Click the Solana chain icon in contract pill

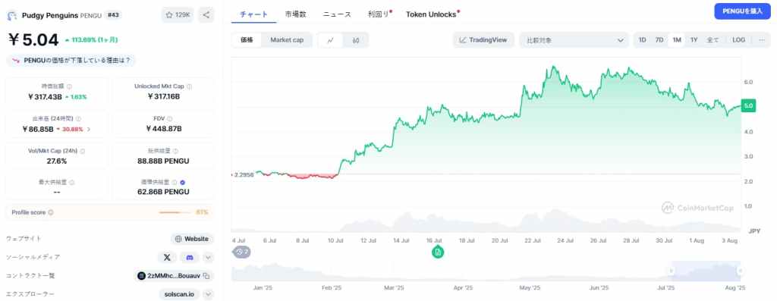pos(141,276)
